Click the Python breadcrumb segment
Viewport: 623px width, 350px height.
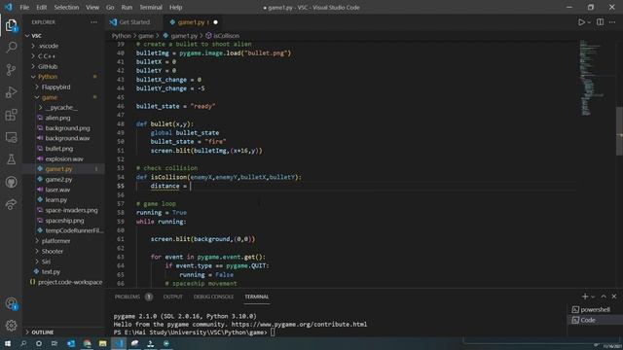coord(121,36)
